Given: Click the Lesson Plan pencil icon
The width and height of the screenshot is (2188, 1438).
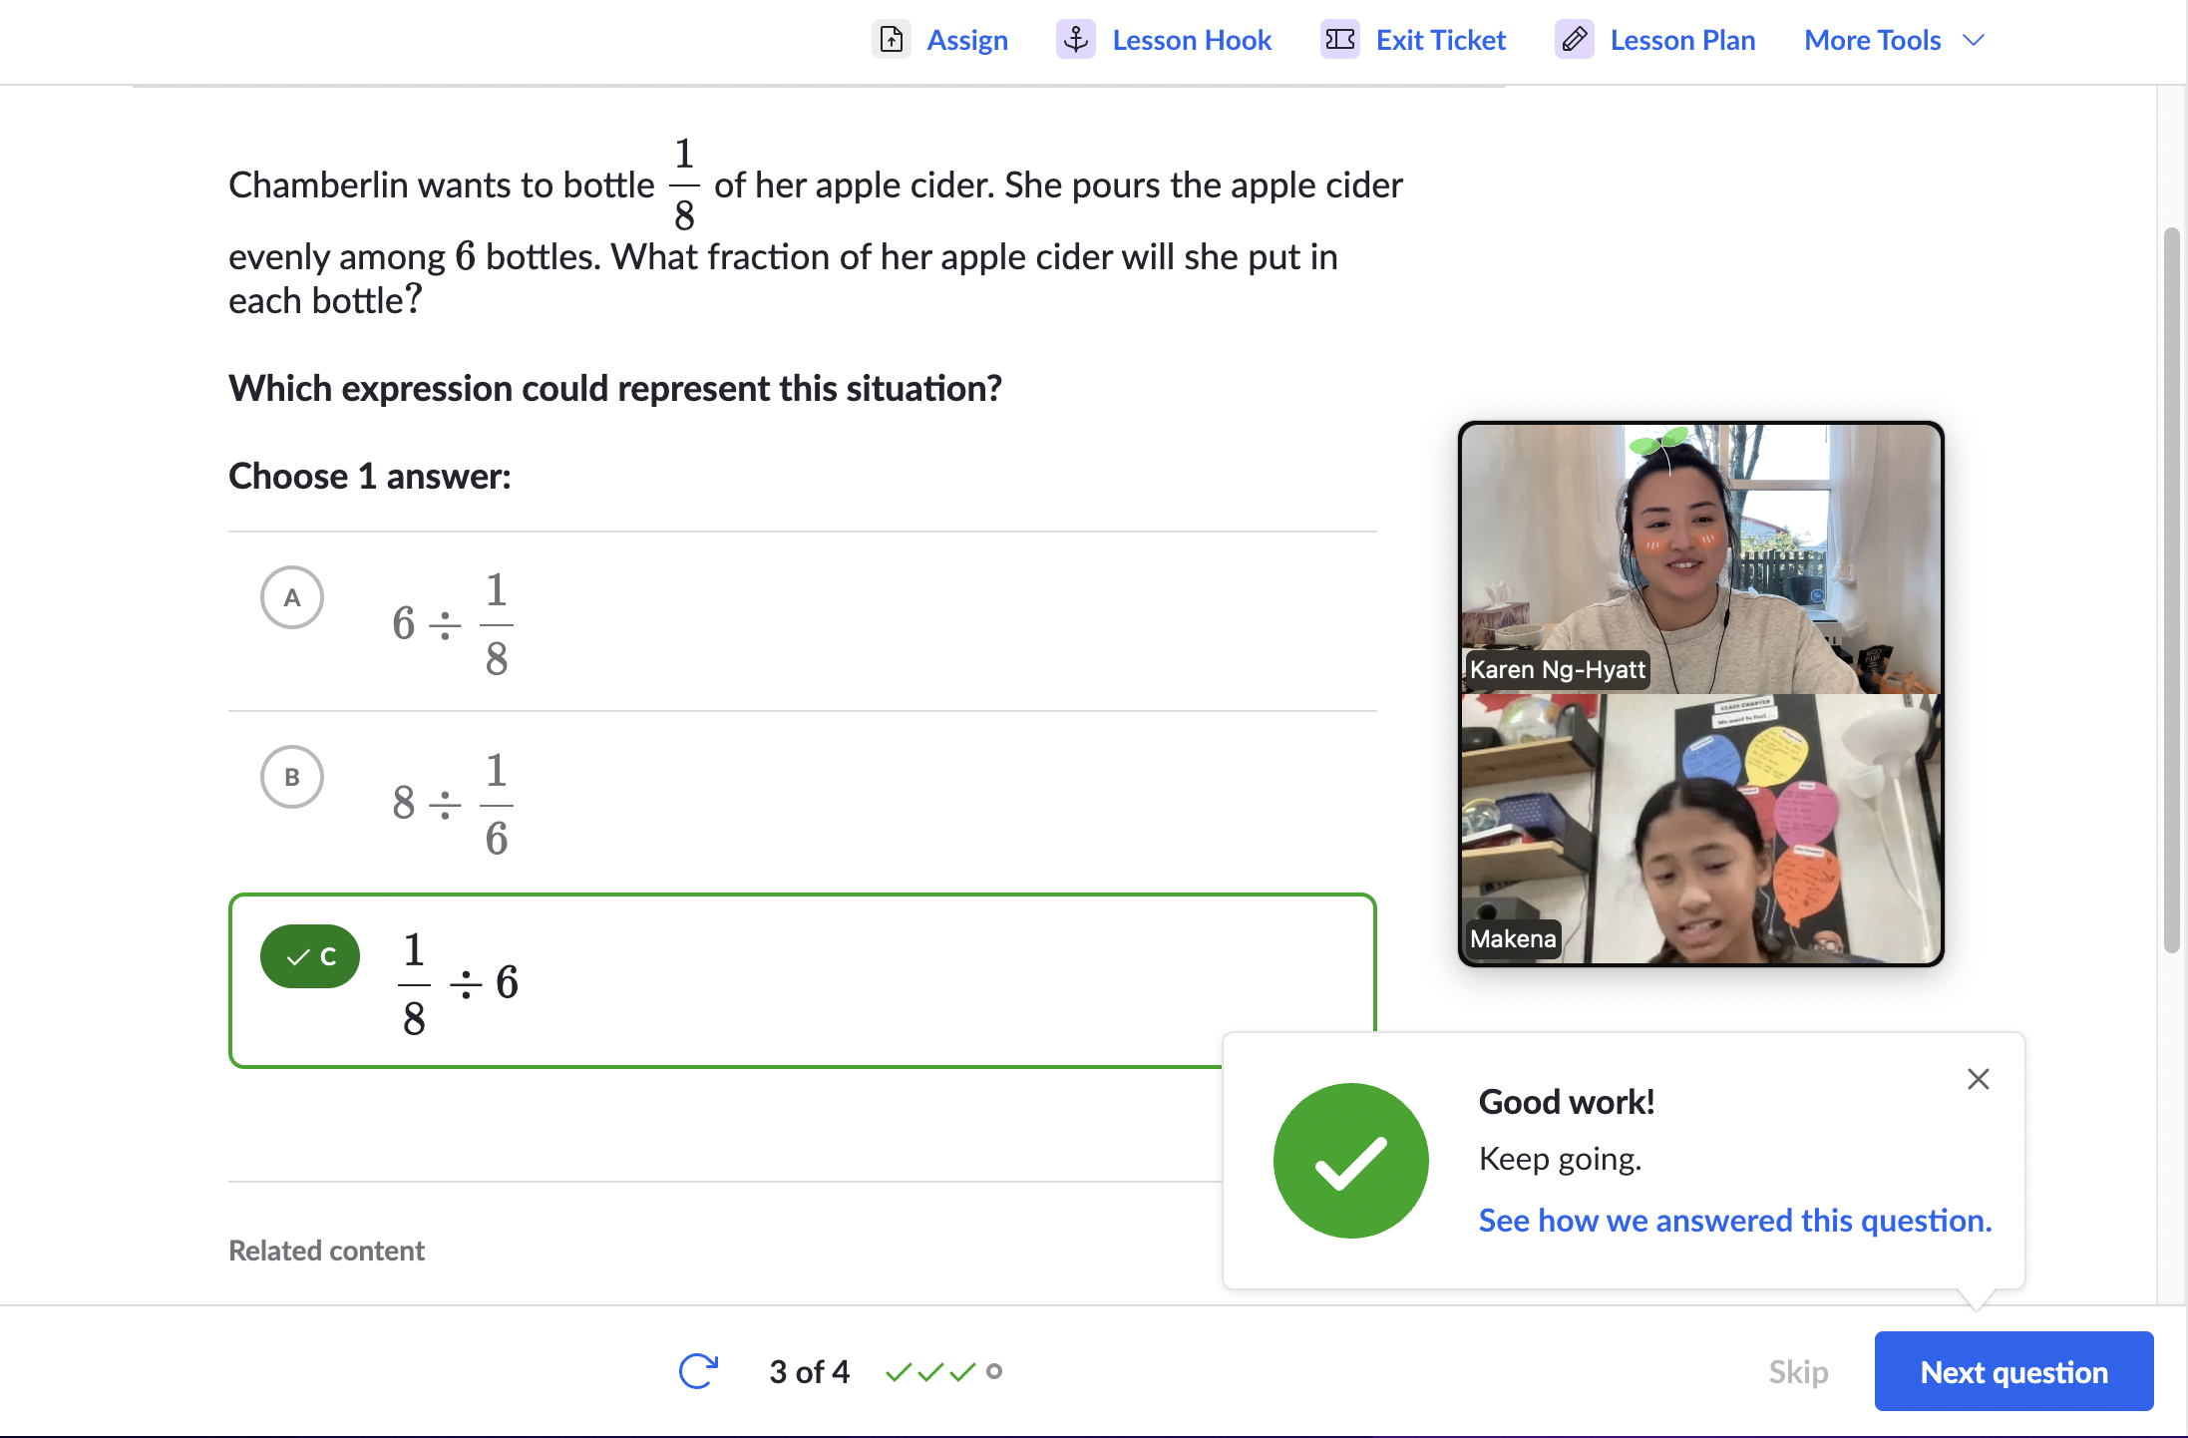Looking at the screenshot, I should [x=1575, y=40].
